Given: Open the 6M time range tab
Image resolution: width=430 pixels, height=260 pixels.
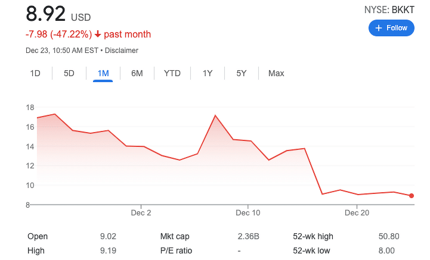Looking at the screenshot, I should tap(137, 73).
